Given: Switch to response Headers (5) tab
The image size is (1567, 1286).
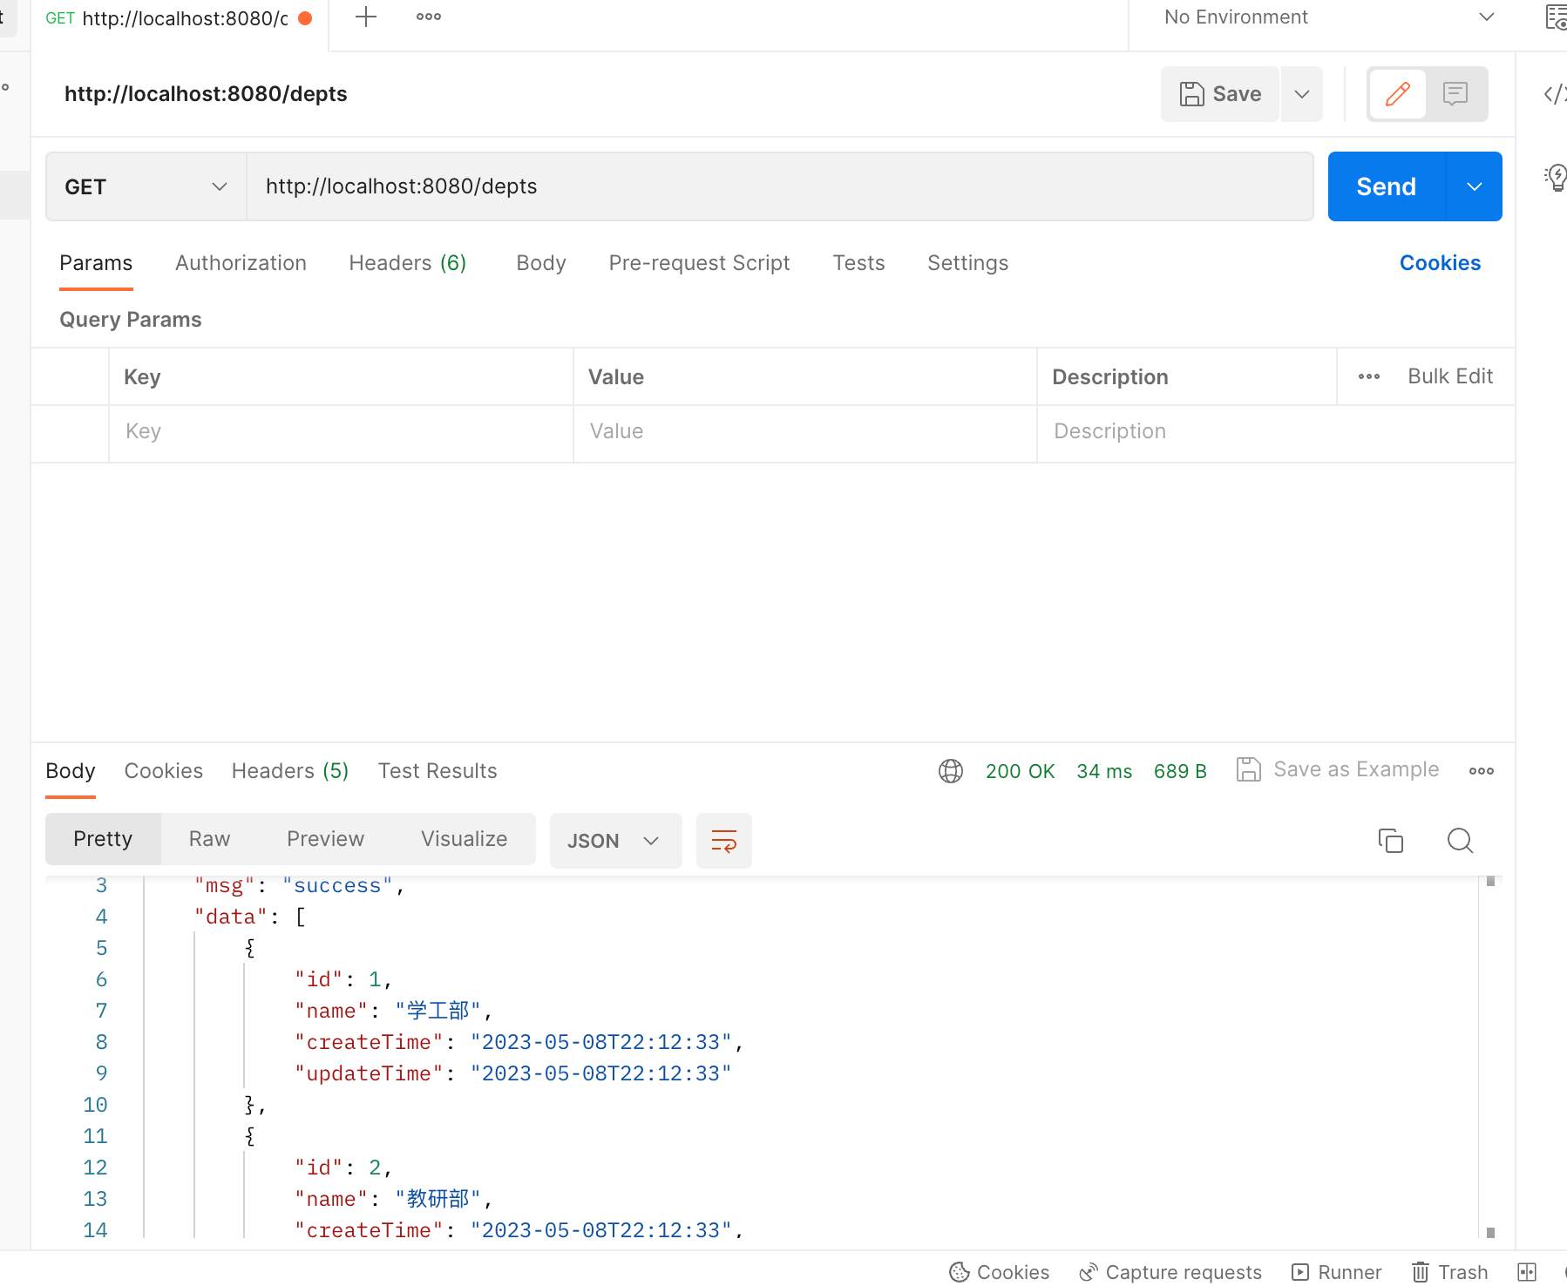Looking at the screenshot, I should pos(290,771).
